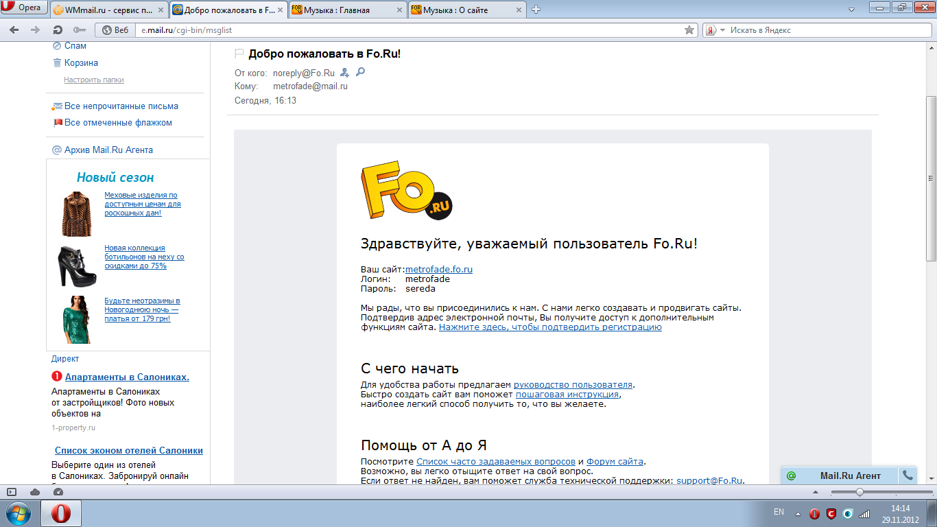Click the Веб site badge
937x527 pixels.
115,30
